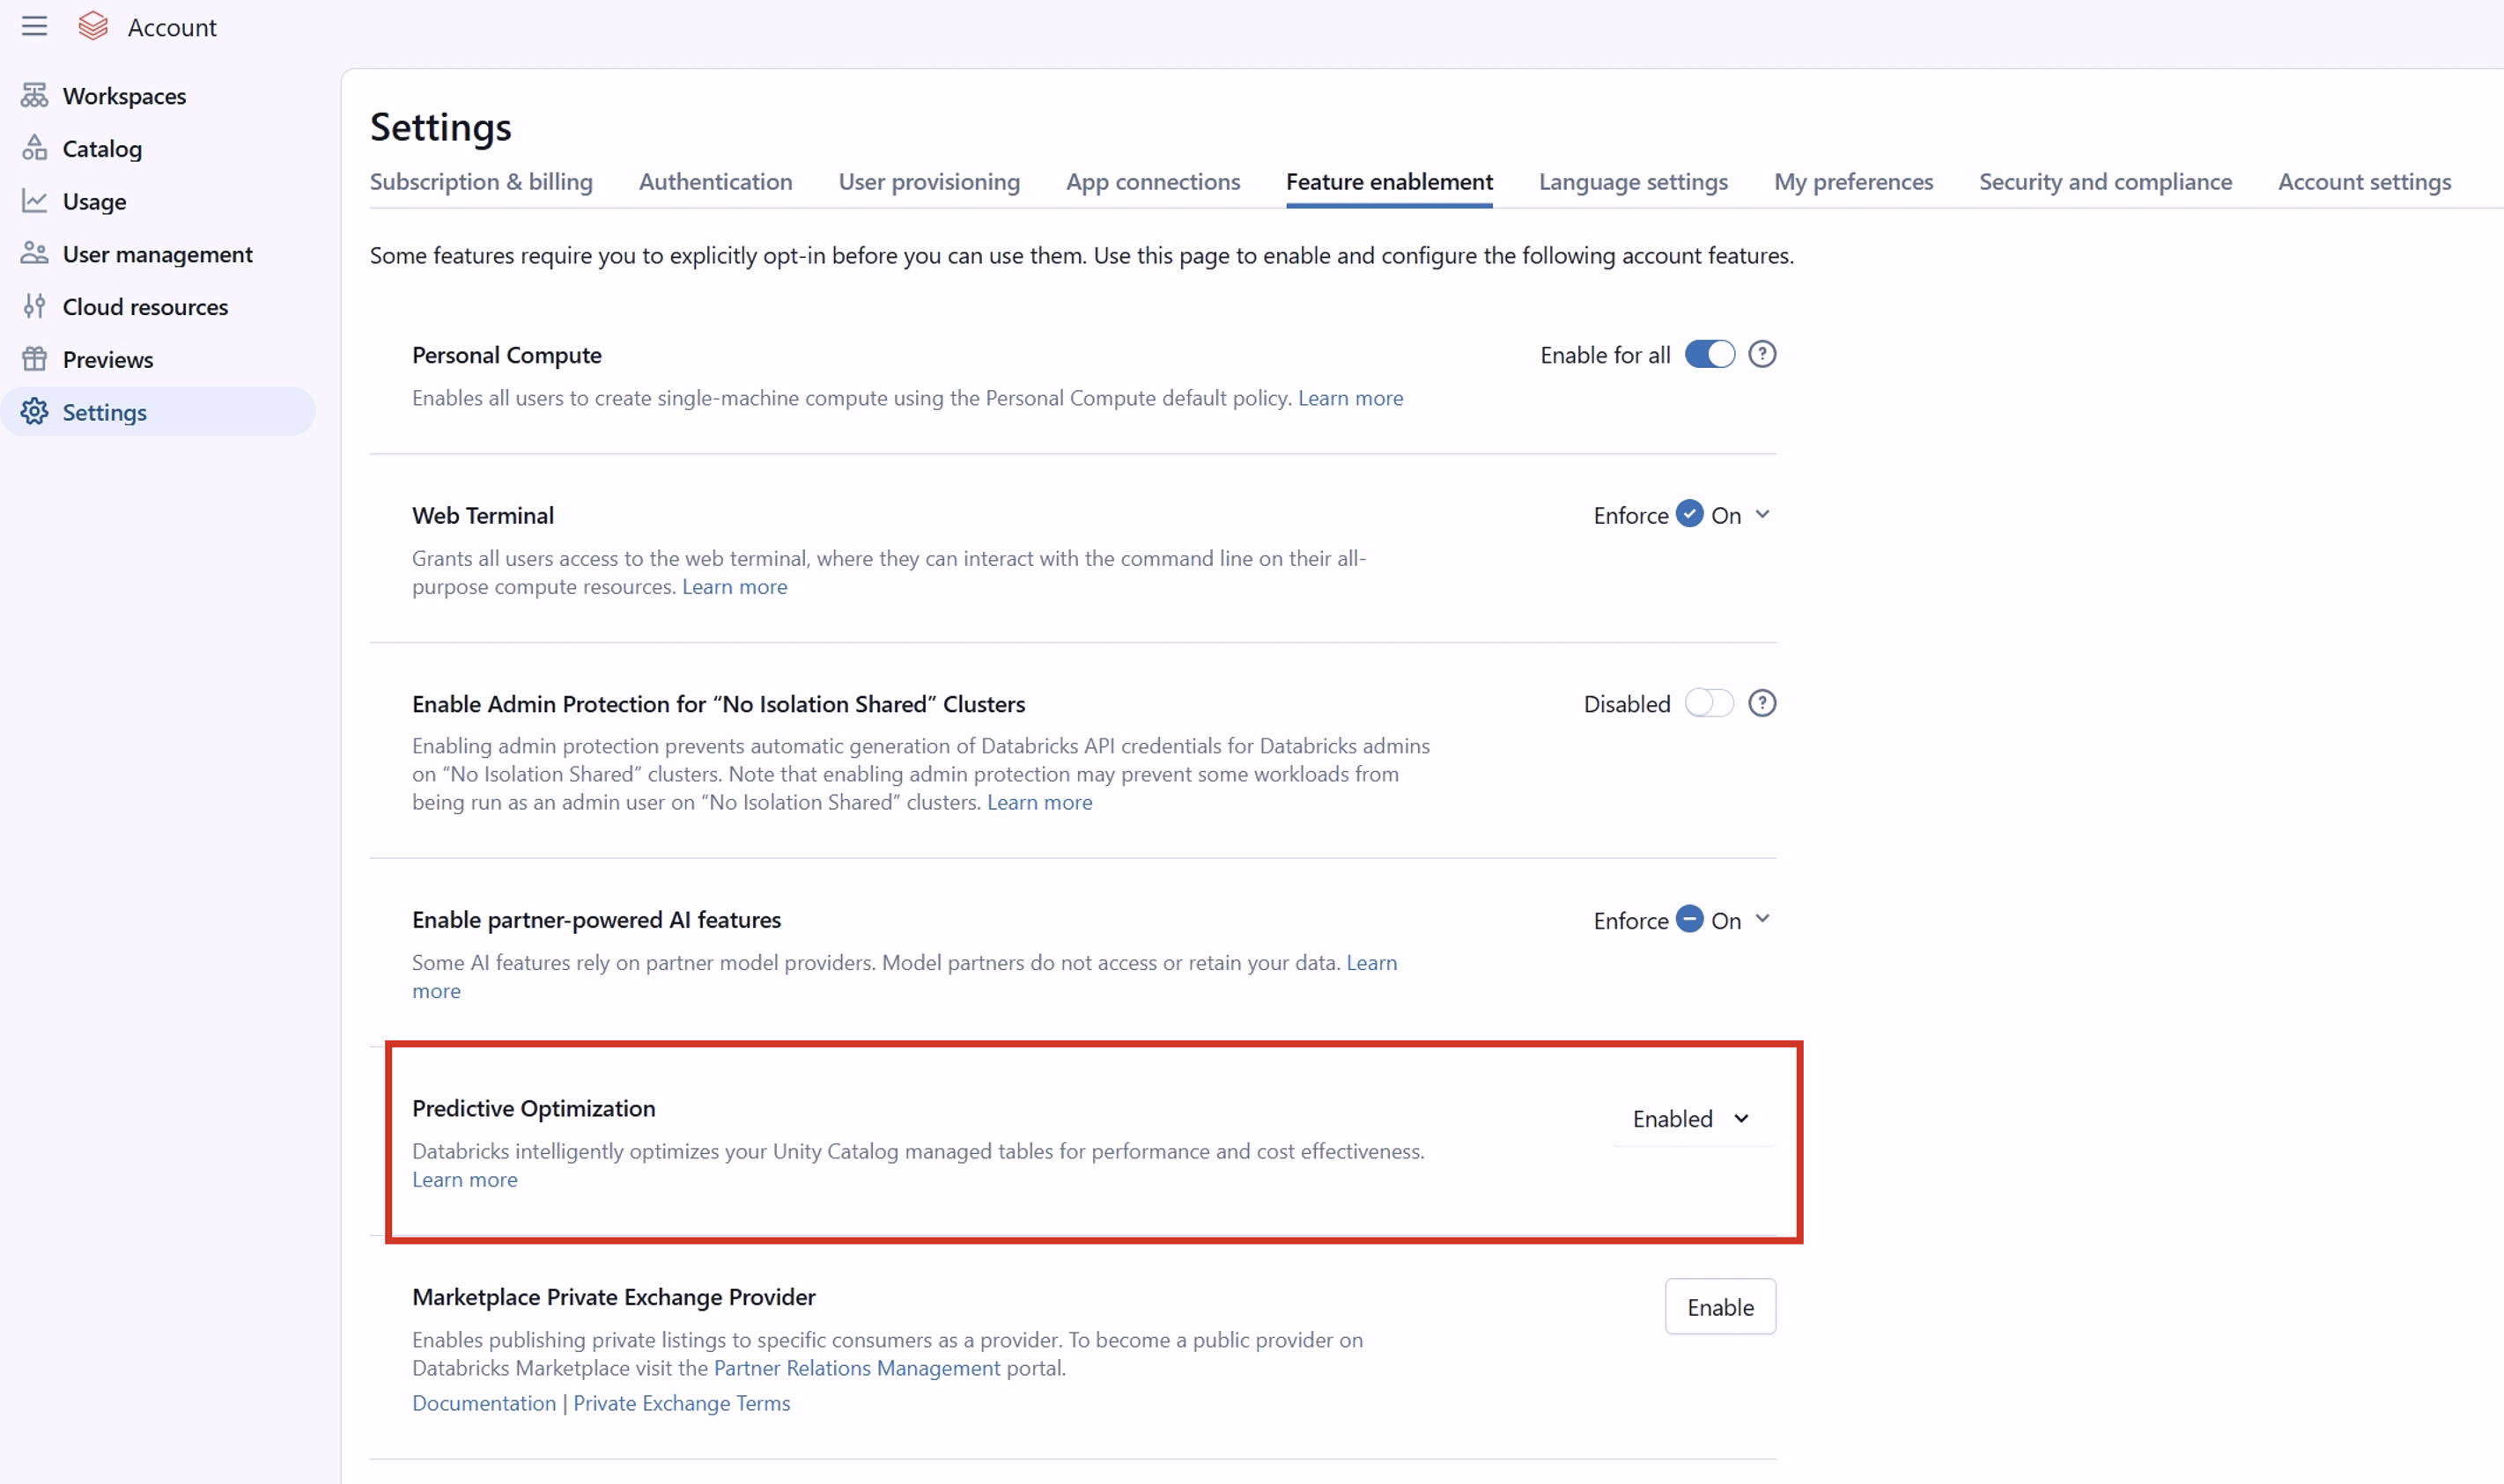Open Predictive Optimization Learn more link
The height and width of the screenshot is (1484, 2504).
coord(464,1179)
